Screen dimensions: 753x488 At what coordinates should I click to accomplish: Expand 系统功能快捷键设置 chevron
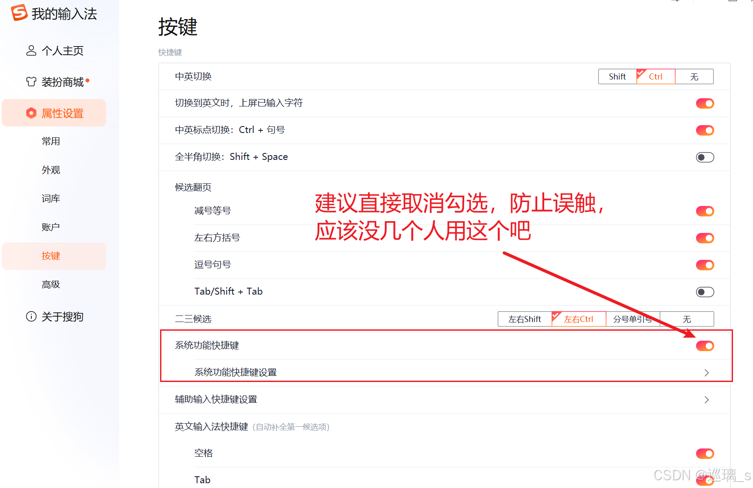click(706, 372)
